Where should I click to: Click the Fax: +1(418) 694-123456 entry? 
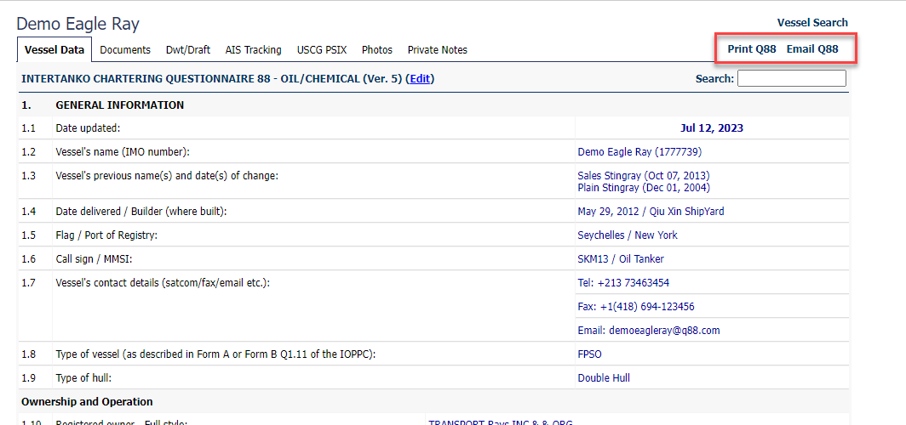[636, 306]
